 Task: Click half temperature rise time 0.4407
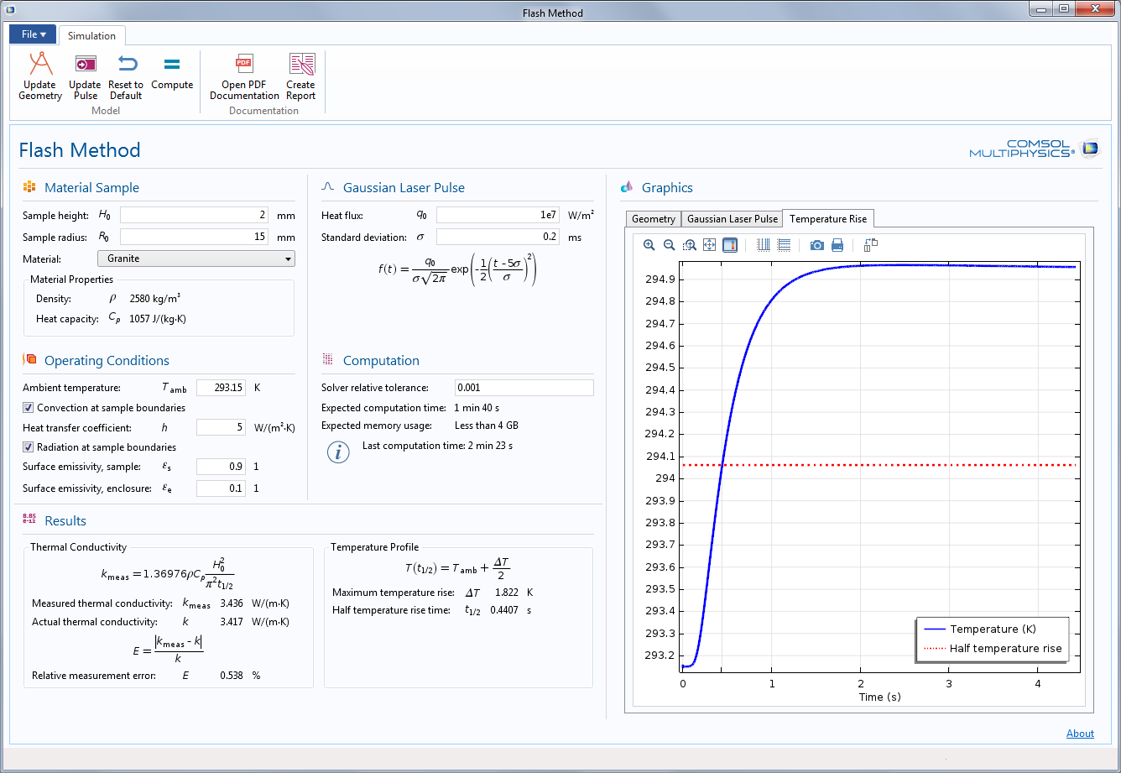pyautogui.click(x=505, y=610)
